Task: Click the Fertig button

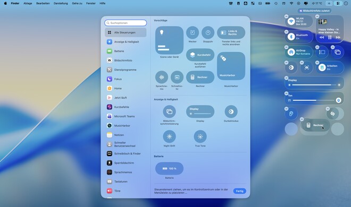Action: (x=239, y=191)
